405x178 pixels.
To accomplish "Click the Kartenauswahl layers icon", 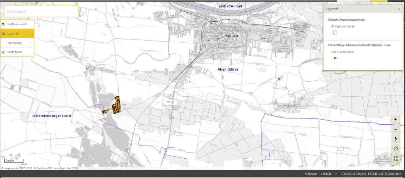I will (x=3, y=24).
